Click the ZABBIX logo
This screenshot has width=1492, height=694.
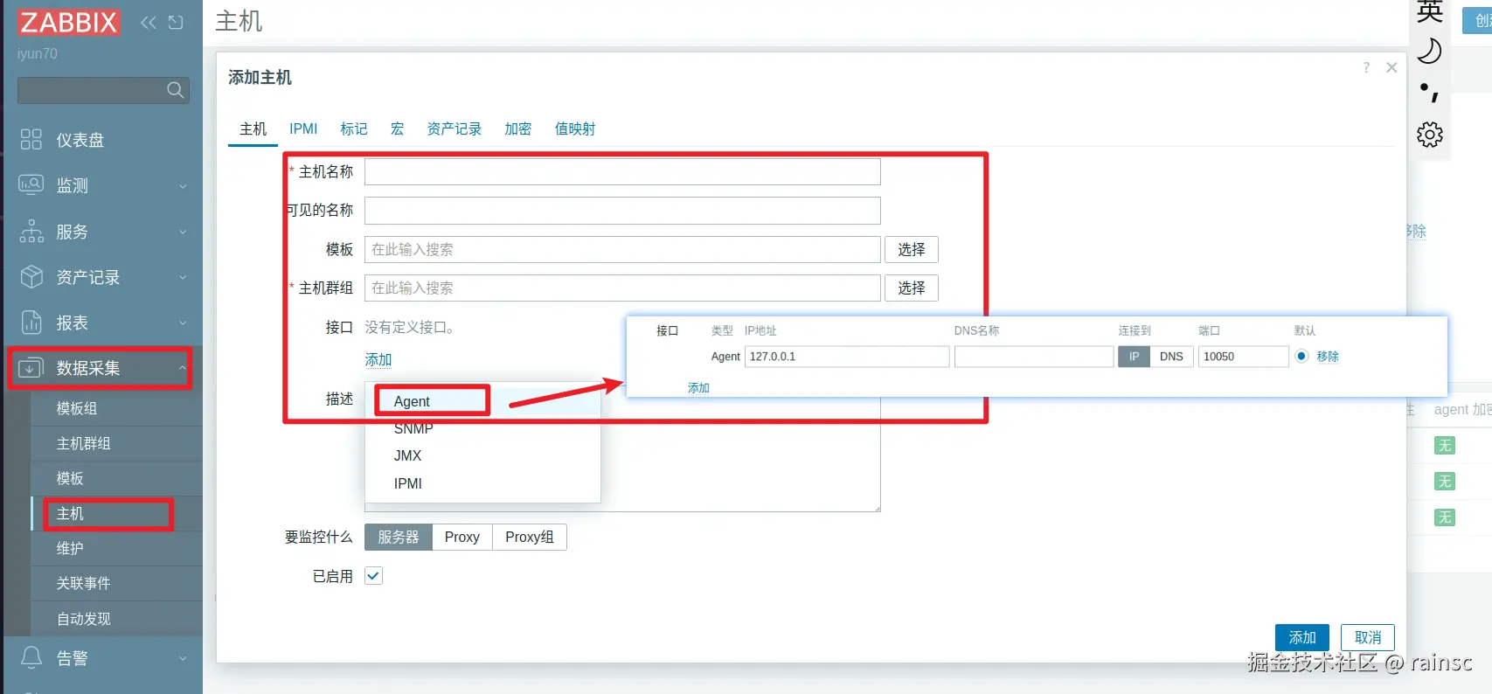click(x=68, y=22)
